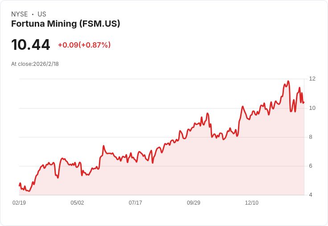Click the 10 value on the price axis
Screen dimensions: 328x226
tap(312, 108)
